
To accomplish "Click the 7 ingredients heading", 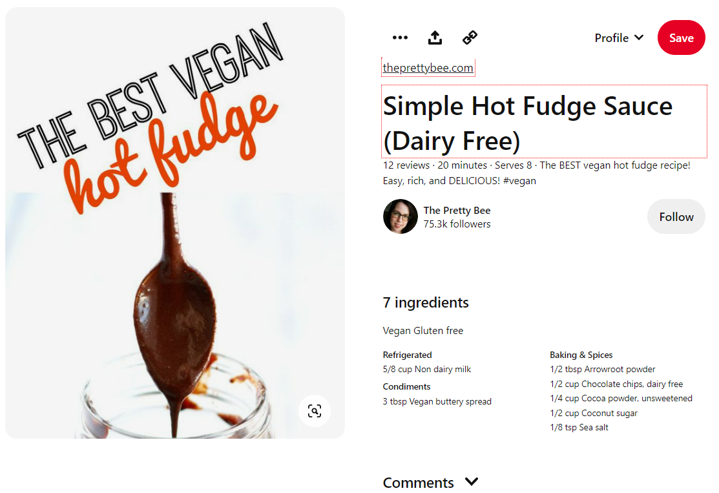I will point(426,302).
